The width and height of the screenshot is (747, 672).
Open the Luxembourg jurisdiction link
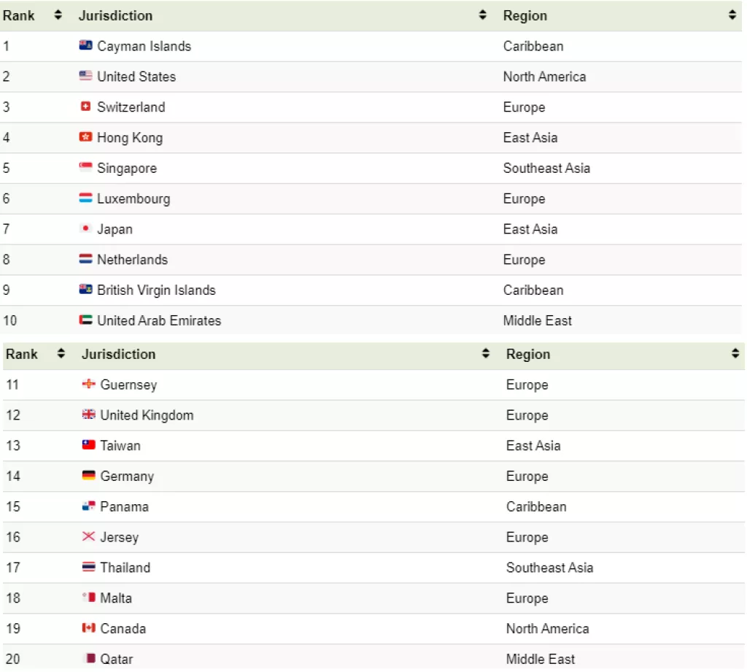(x=133, y=198)
